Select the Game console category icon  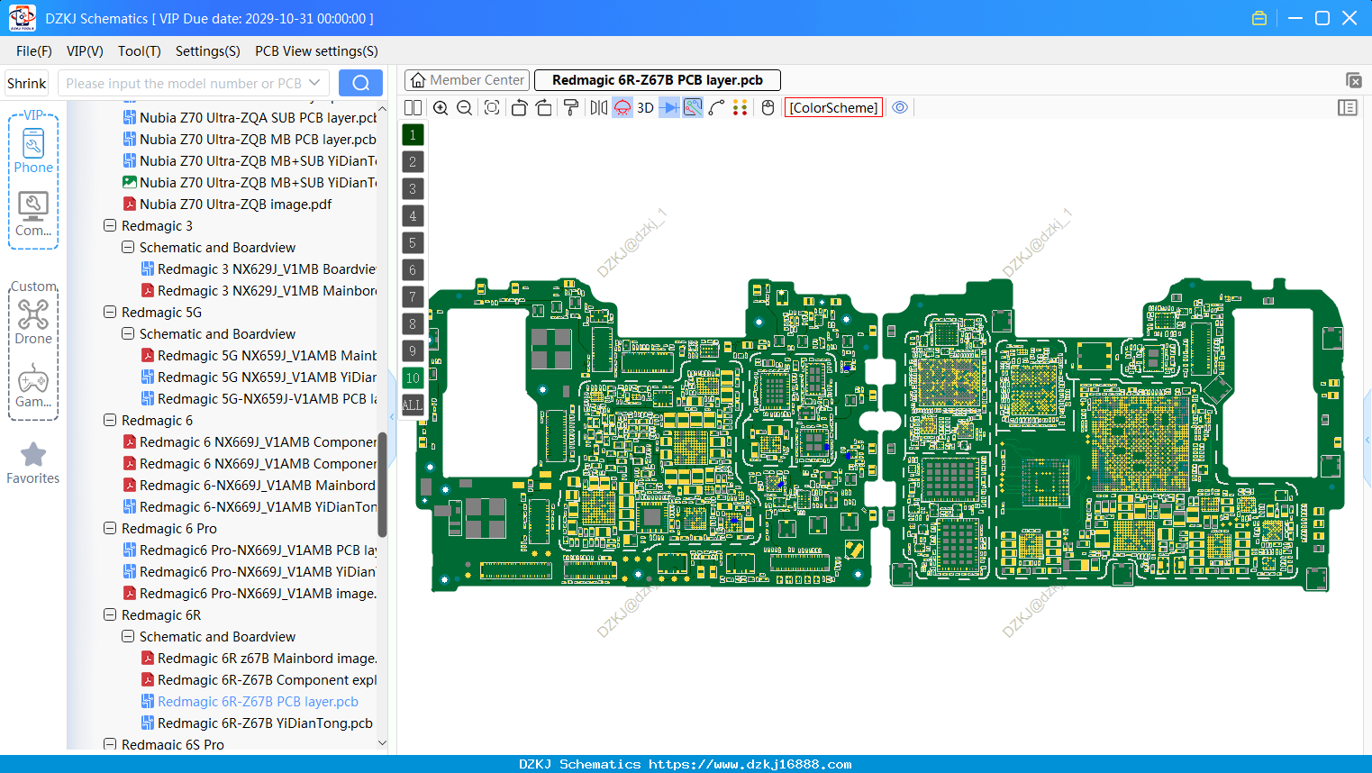pyautogui.click(x=33, y=386)
